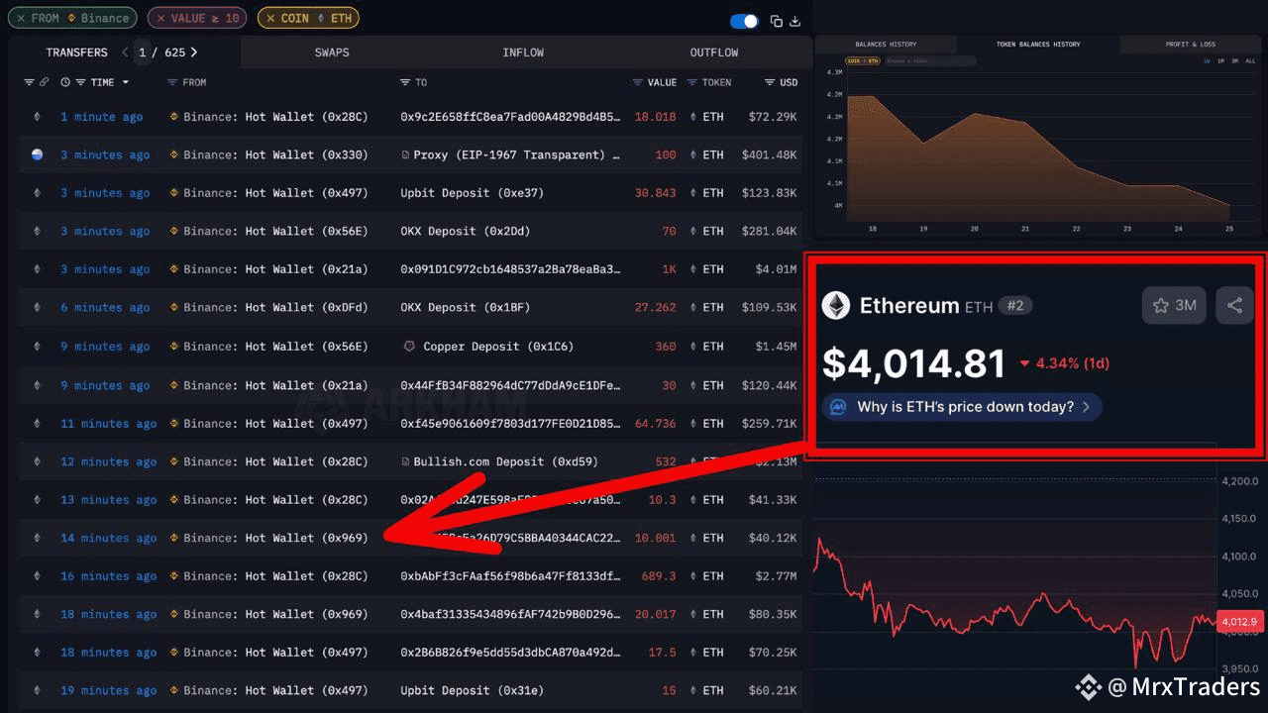
Task: Set chart range to 3M
Action: coord(1234,61)
